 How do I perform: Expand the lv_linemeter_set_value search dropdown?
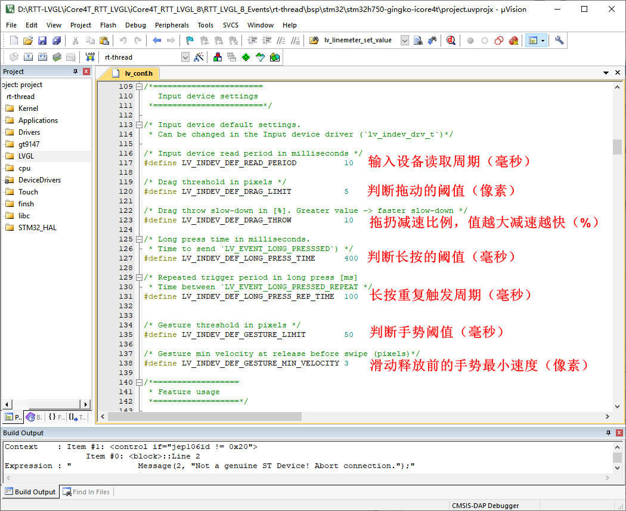coord(404,41)
